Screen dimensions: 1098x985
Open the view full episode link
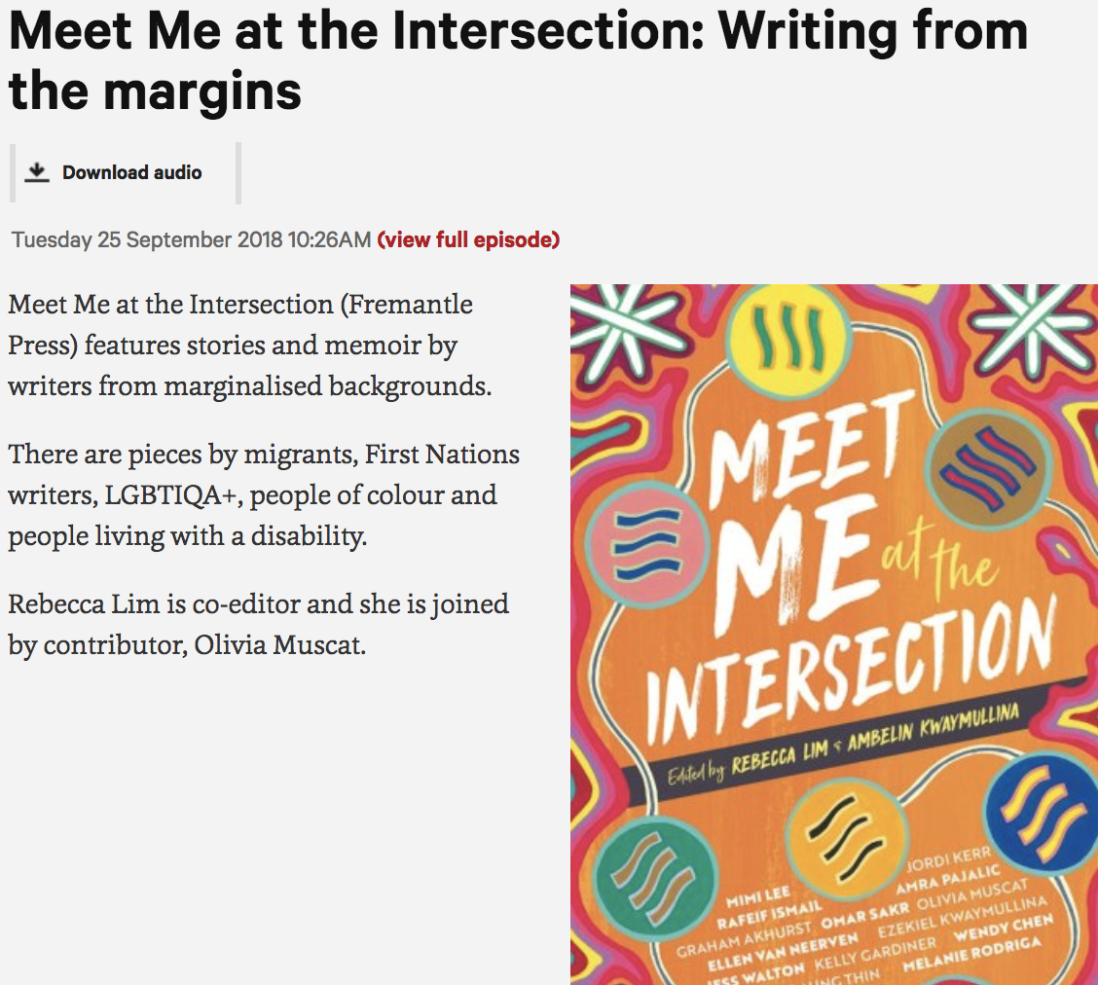tap(468, 239)
